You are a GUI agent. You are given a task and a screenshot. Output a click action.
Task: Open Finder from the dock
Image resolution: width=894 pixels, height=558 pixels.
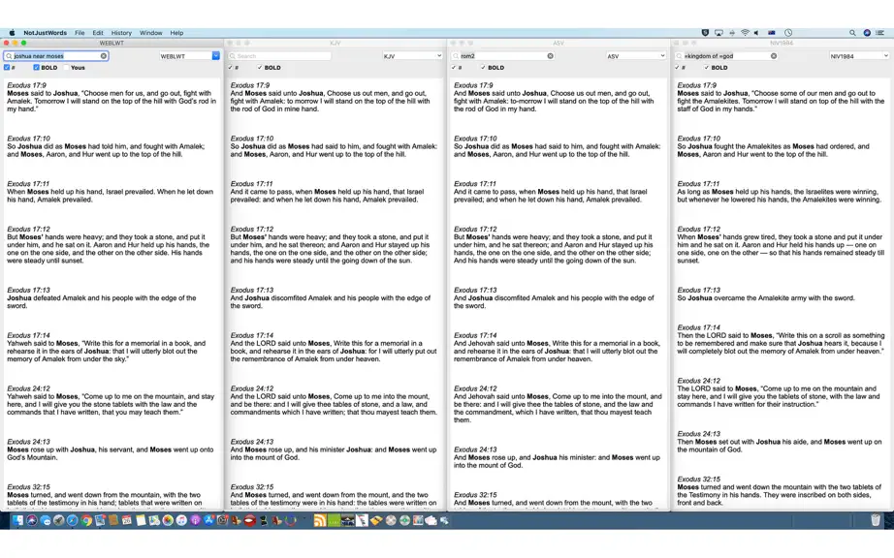17,520
